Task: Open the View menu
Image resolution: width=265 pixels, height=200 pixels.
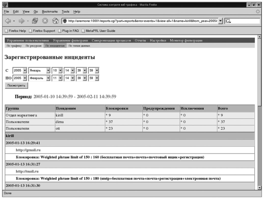Action: coord(26,11)
